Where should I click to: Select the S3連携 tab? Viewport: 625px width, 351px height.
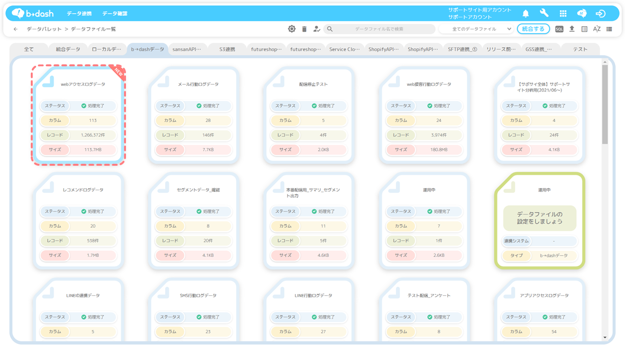tap(227, 49)
